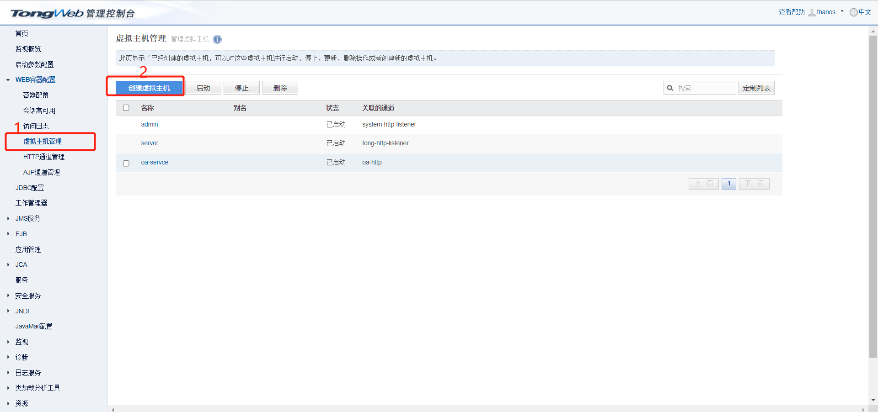Uncheck the header checkbox above virtual host list
The image size is (878, 412).
coord(126,108)
